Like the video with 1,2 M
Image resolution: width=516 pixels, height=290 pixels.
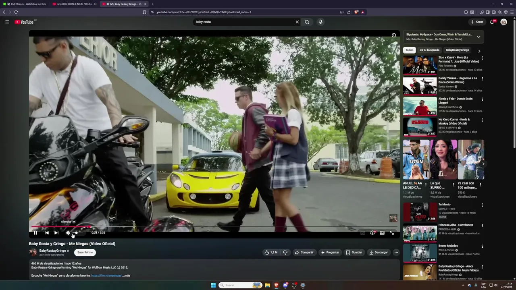click(271, 253)
